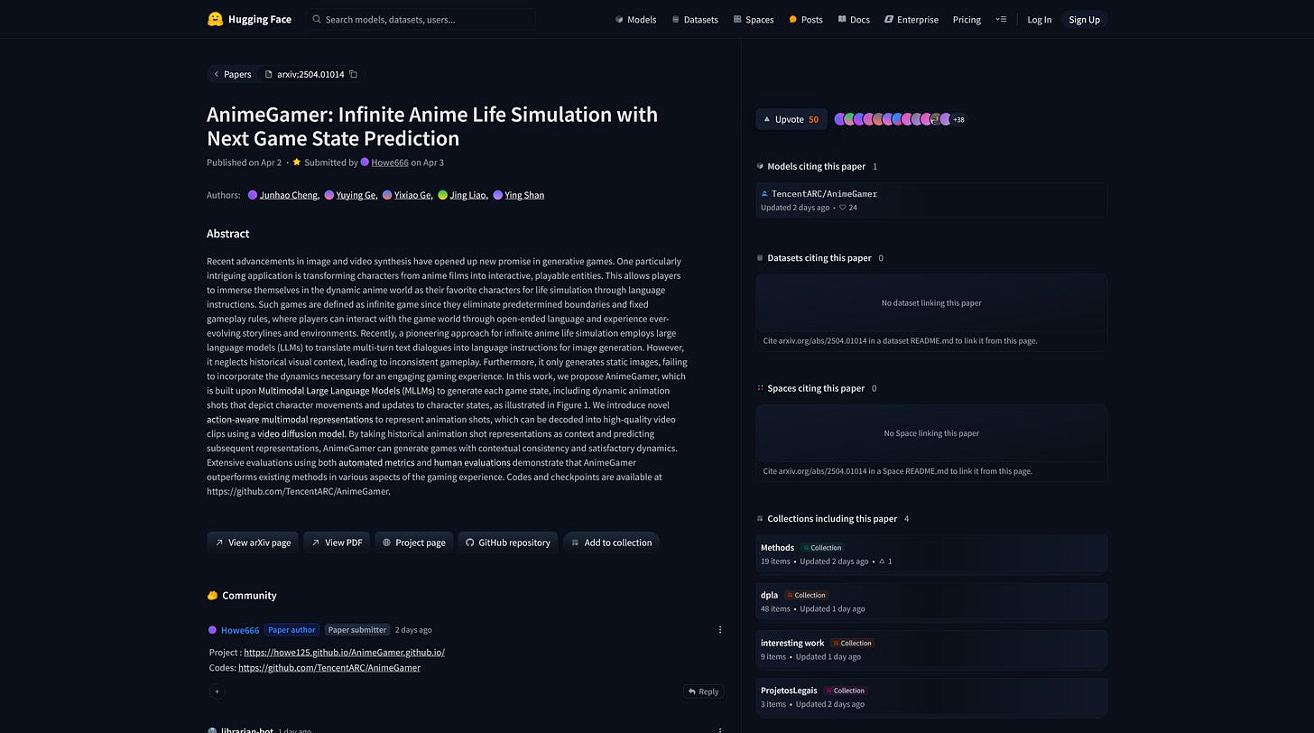Open the Datasets nav item
This screenshot has height=733, width=1314.
click(695, 19)
